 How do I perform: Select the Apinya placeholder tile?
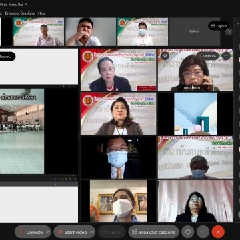coord(195,31)
